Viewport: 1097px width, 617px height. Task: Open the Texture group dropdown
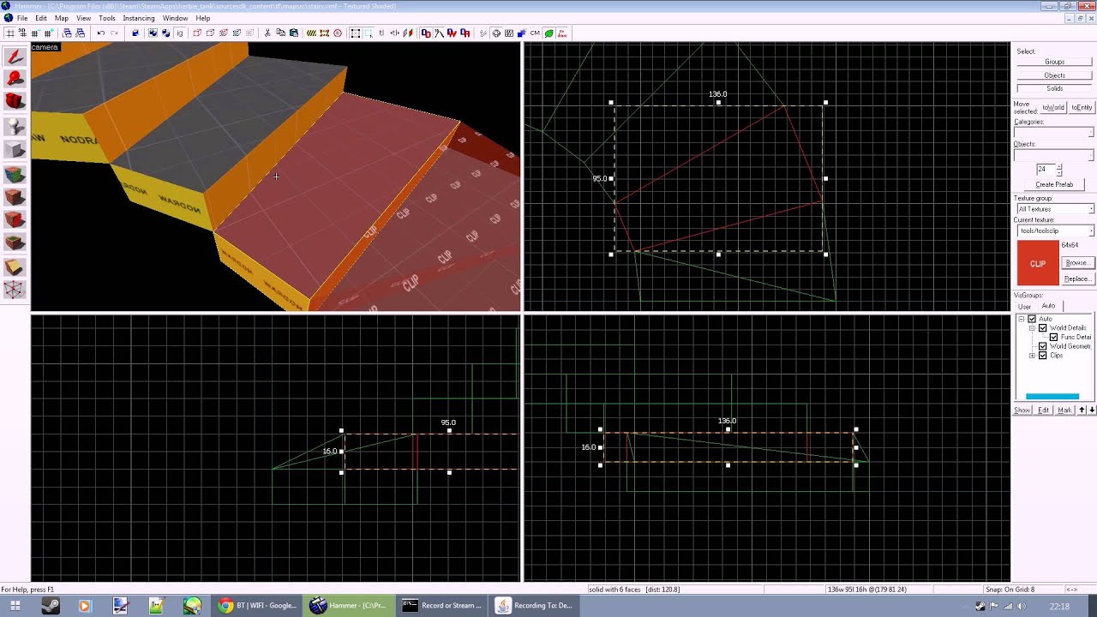[x=1054, y=209]
